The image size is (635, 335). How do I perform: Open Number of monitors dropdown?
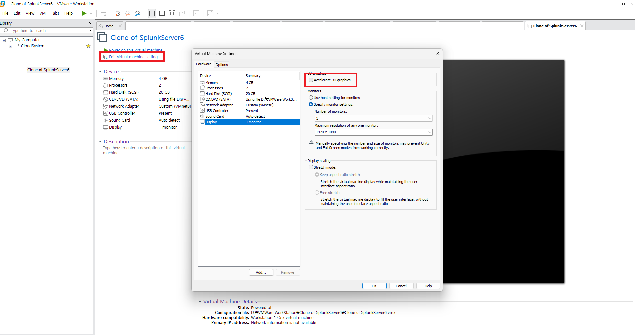pos(373,118)
